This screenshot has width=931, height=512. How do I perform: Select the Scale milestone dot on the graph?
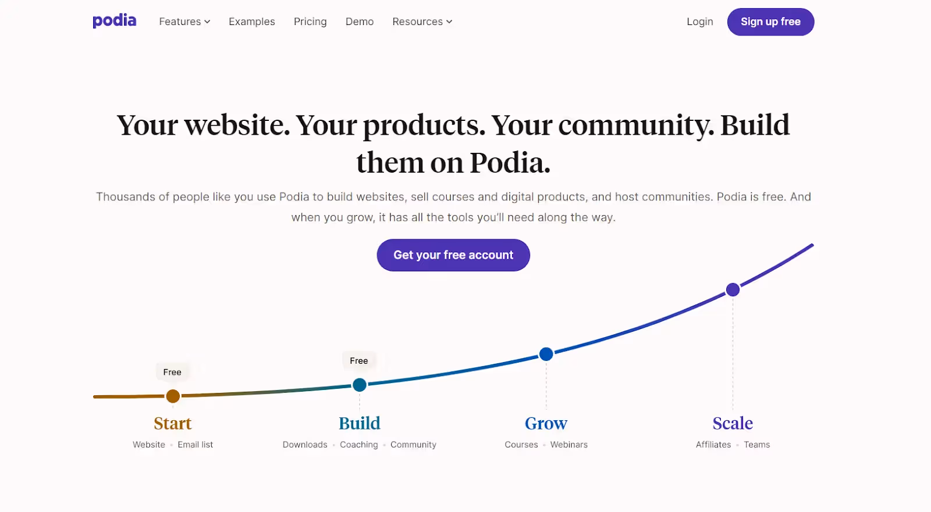733,289
